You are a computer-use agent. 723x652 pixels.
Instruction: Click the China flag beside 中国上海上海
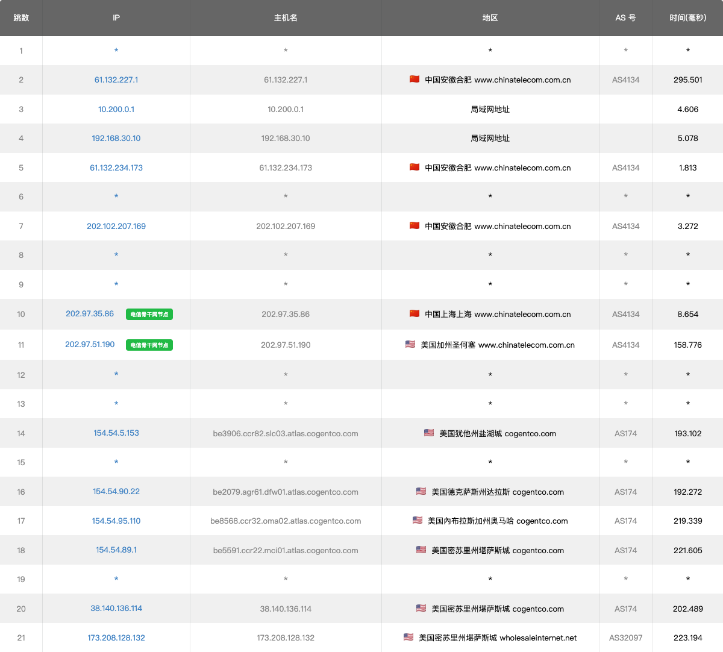pos(415,314)
